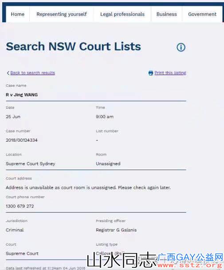Open the Home tab
Image resolution: width=224 pixels, height=270 pixels.
[18, 14]
